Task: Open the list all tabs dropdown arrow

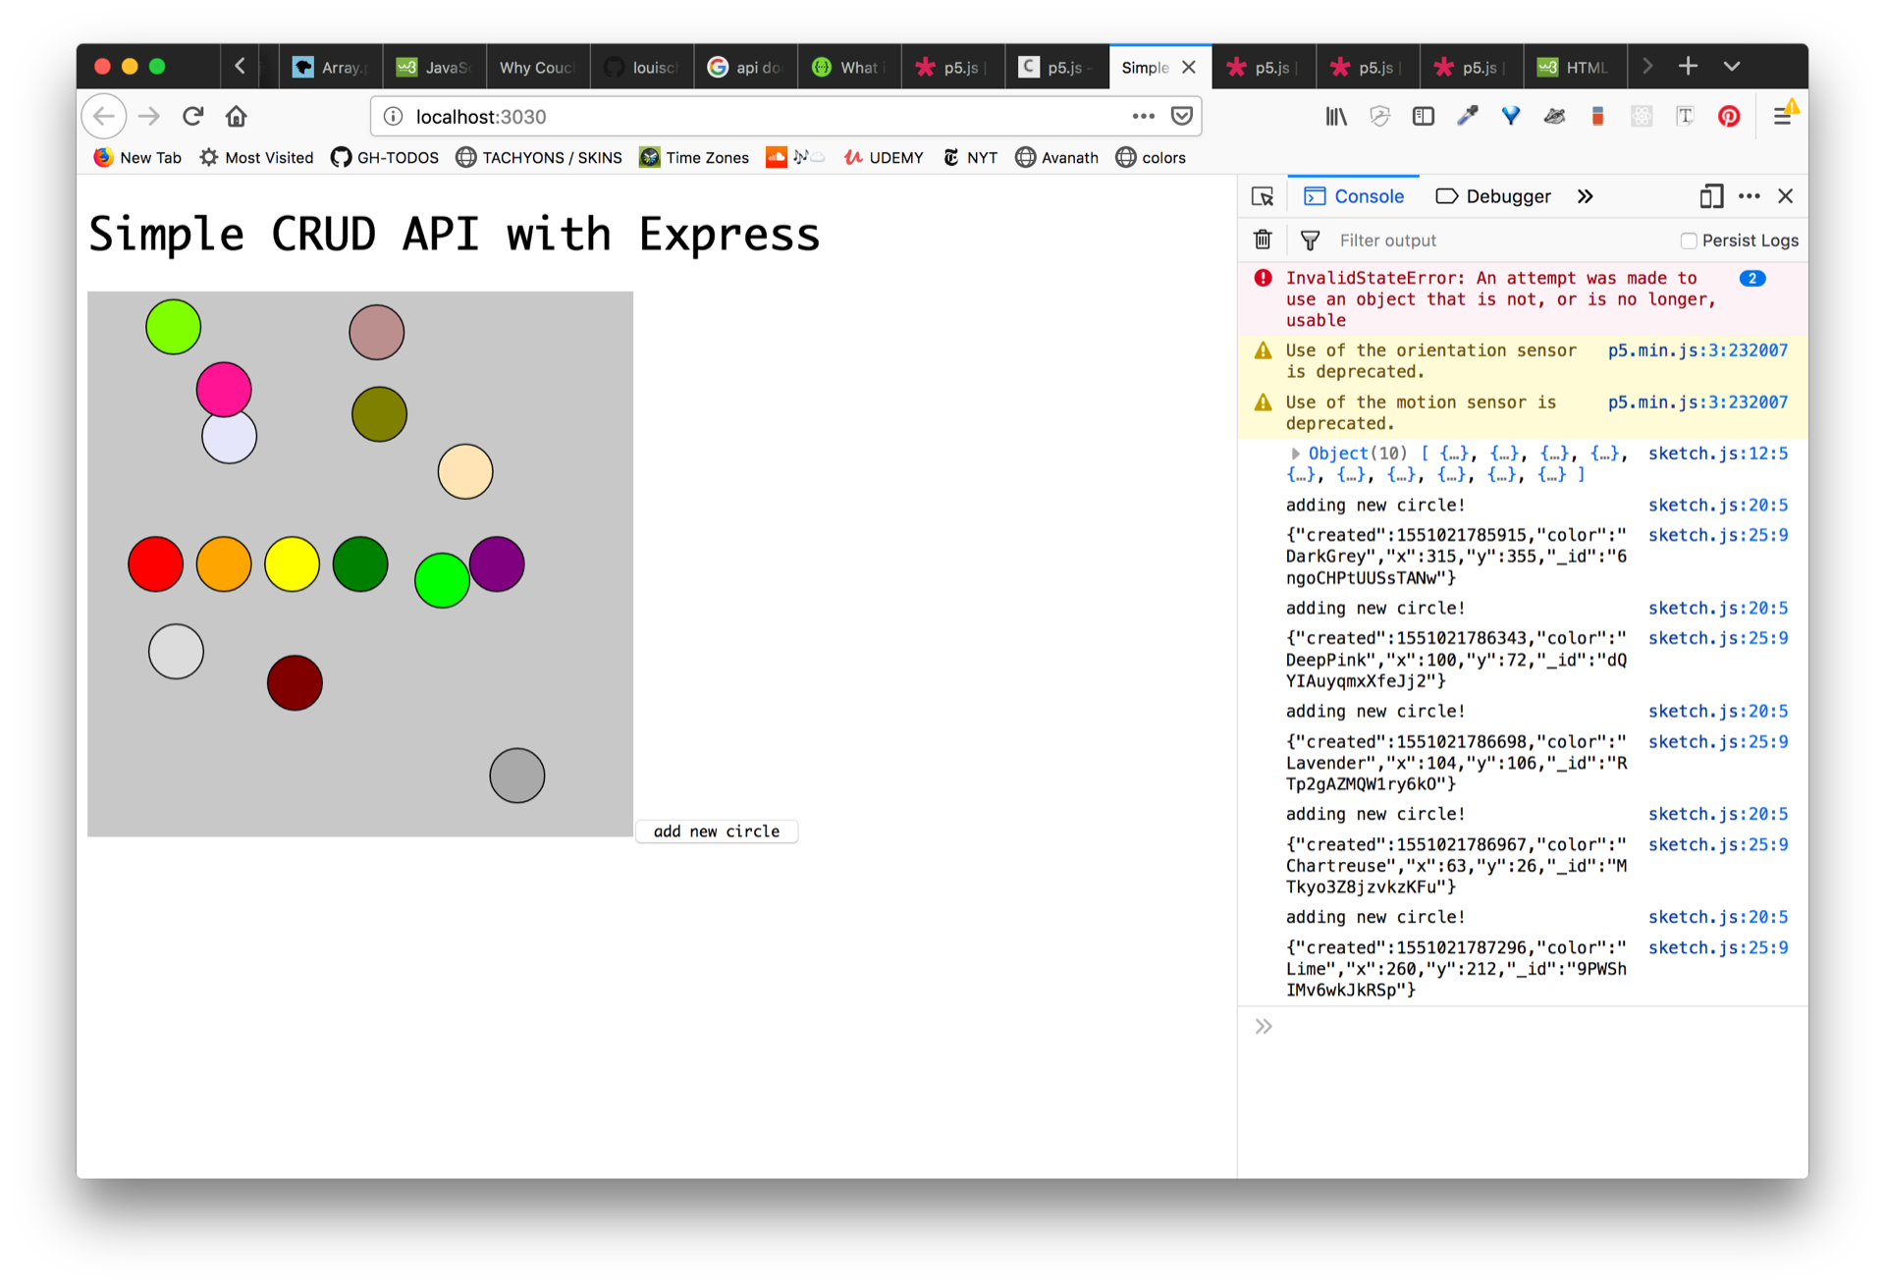Action: (x=1732, y=67)
